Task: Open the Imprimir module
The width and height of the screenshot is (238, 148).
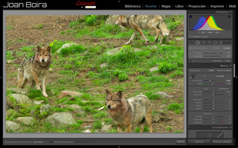Action: coord(217,6)
